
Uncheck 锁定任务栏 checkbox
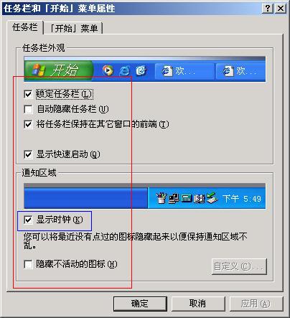point(28,94)
